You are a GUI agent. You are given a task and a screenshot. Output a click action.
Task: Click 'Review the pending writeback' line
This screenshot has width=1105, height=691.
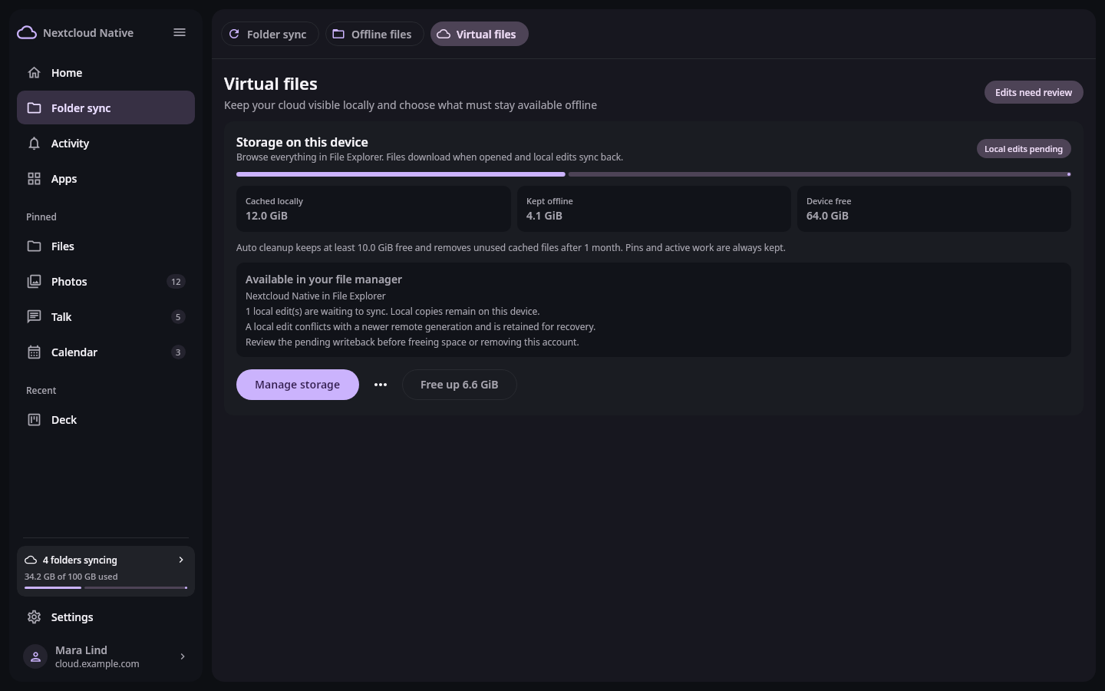[x=412, y=342]
